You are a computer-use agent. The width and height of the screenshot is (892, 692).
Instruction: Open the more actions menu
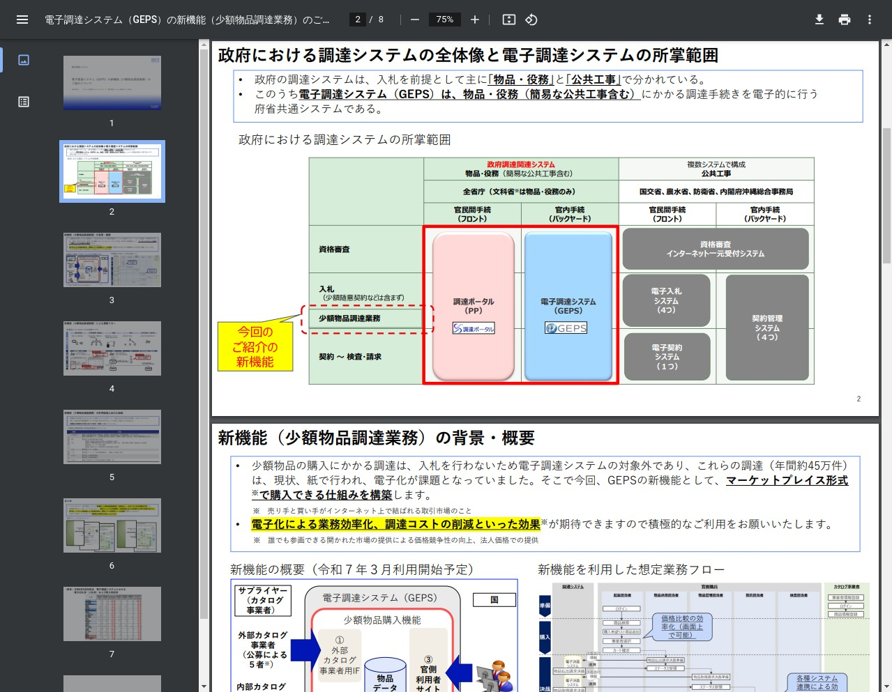point(870,20)
